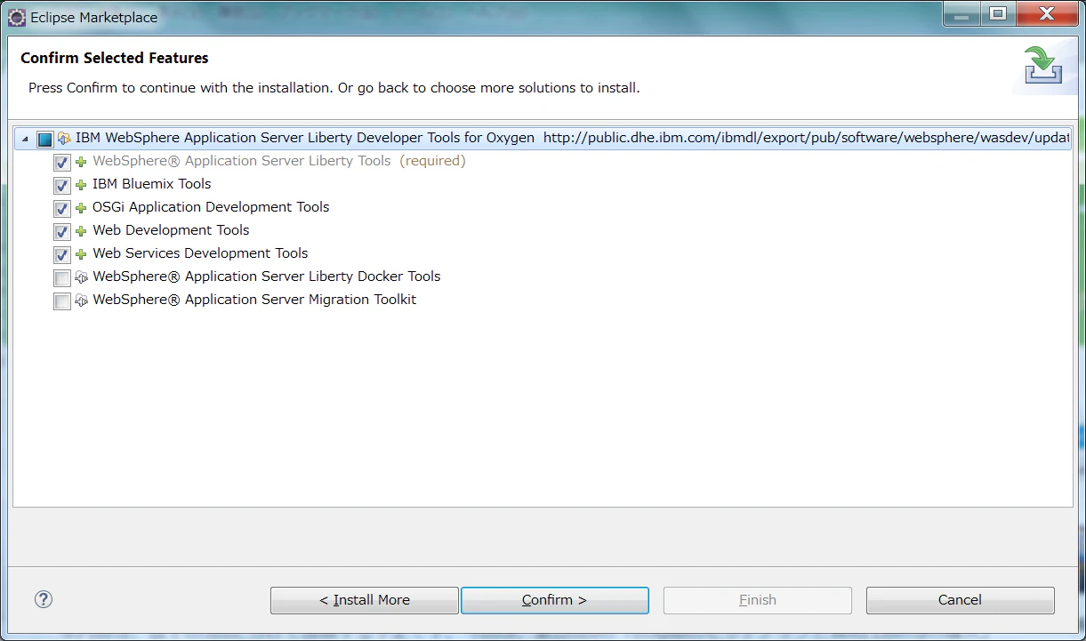1086x641 pixels.
Task: Select WebSphere Application Server Migration Toolkit label
Action: (254, 300)
